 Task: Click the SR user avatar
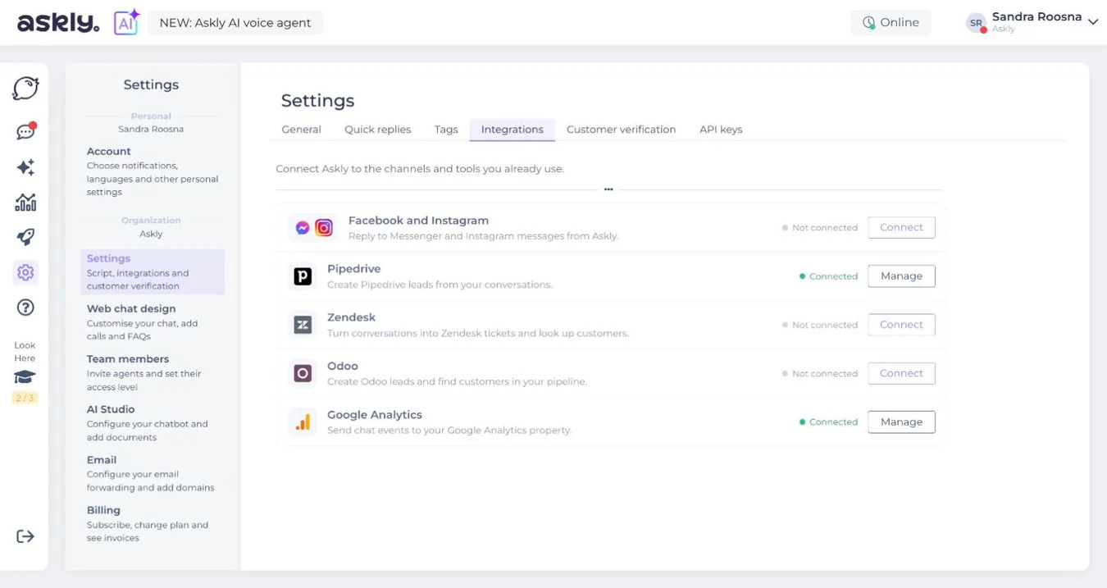tap(976, 23)
